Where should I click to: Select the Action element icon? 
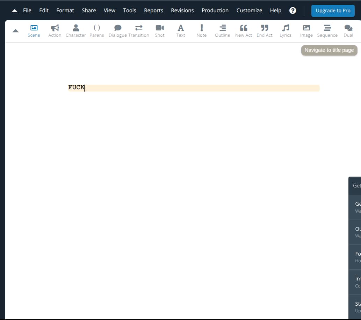(55, 31)
